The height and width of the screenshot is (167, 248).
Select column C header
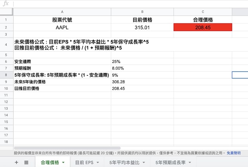[203, 12]
